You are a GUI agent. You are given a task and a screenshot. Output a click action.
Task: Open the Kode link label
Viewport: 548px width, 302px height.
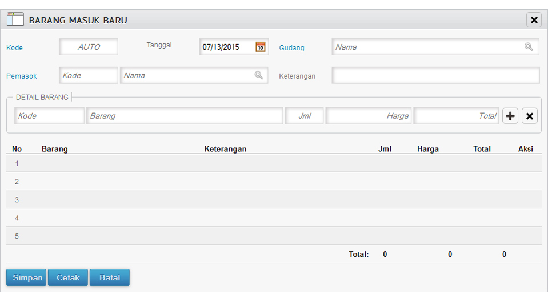[x=14, y=48]
